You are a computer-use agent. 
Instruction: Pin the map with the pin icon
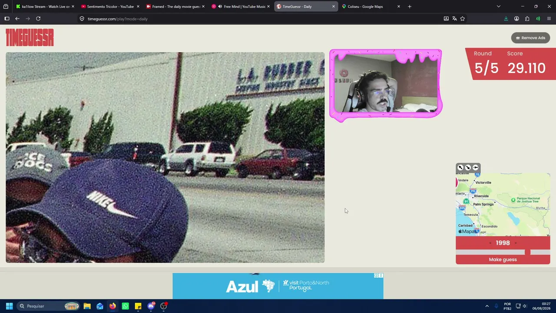click(x=476, y=167)
